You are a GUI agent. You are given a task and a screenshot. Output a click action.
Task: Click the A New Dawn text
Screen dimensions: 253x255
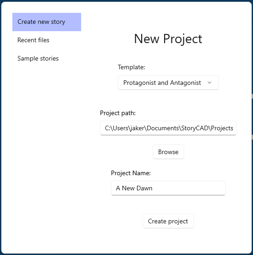point(134,188)
